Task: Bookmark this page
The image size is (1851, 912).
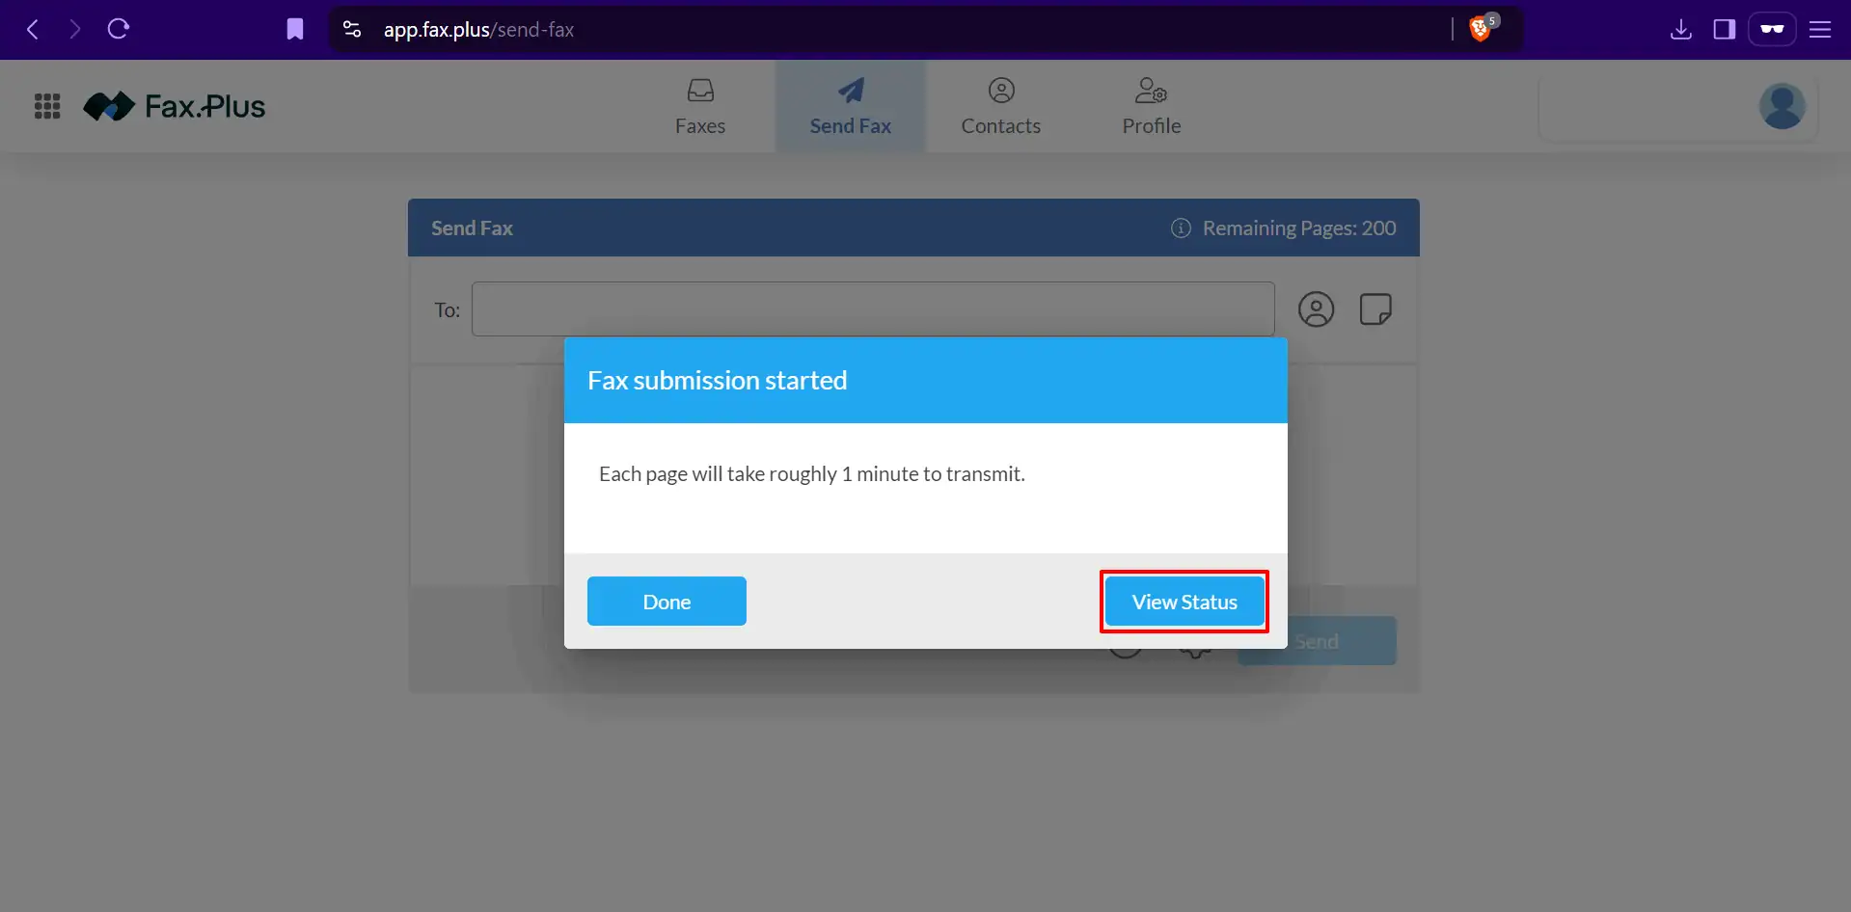Action: pos(295,30)
